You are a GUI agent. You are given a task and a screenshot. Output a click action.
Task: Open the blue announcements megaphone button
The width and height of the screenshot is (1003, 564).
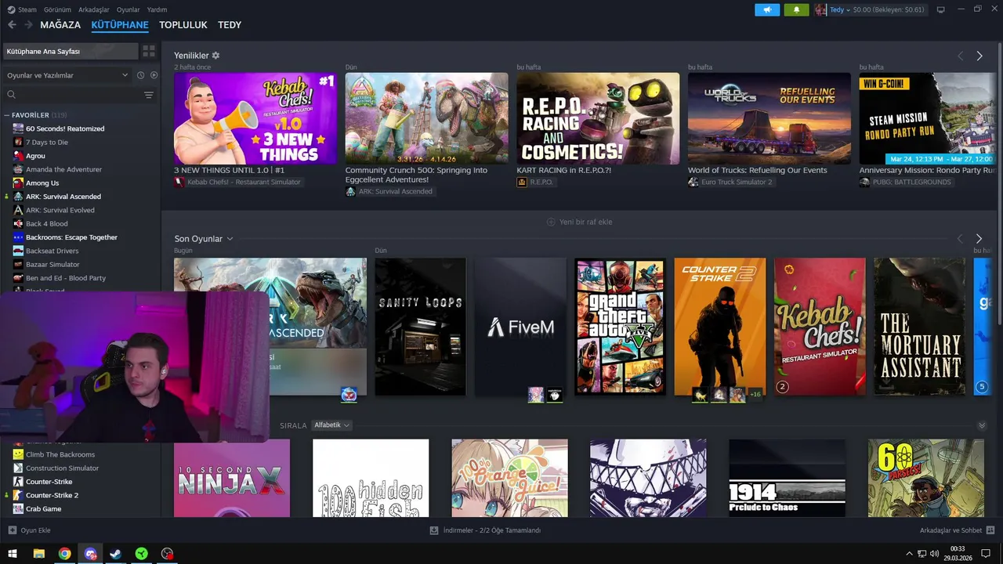click(767, 9)
